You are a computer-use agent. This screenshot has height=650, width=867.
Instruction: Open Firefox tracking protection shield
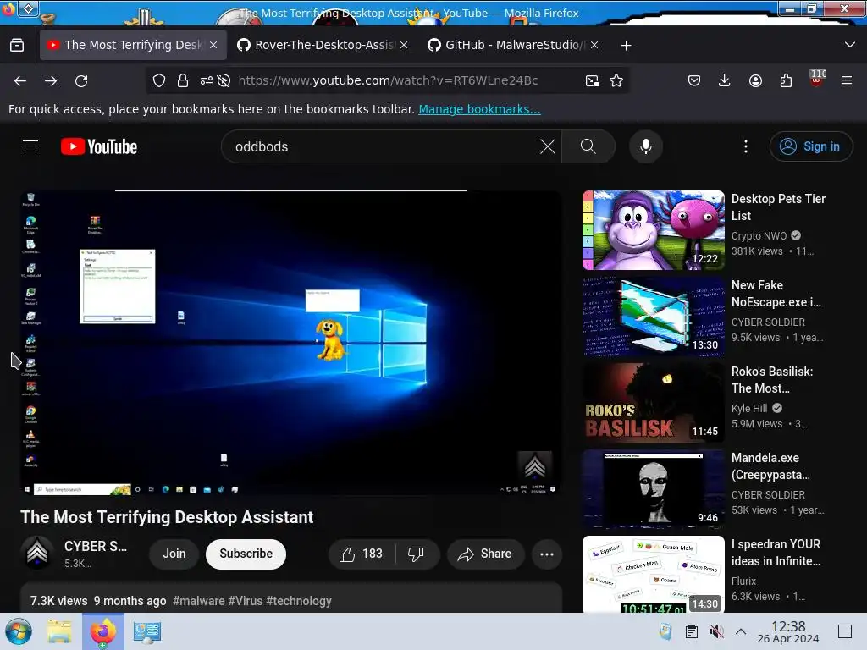pos(159,80)
